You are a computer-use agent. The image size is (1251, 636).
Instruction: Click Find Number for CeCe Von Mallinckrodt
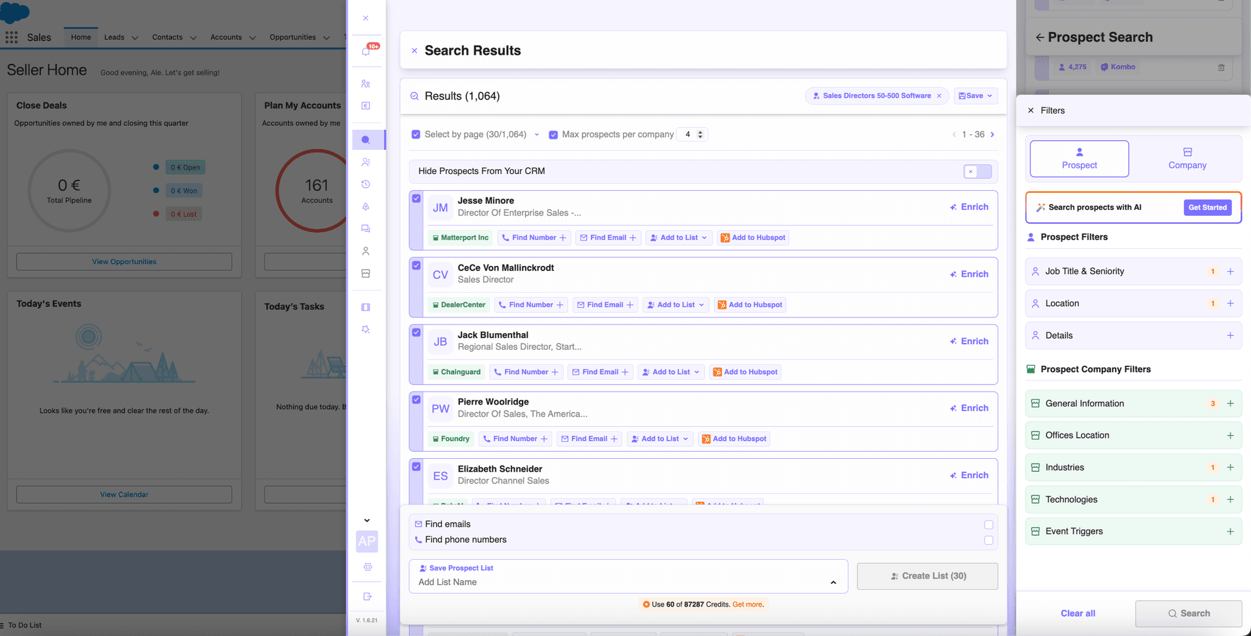pos(531,304)
